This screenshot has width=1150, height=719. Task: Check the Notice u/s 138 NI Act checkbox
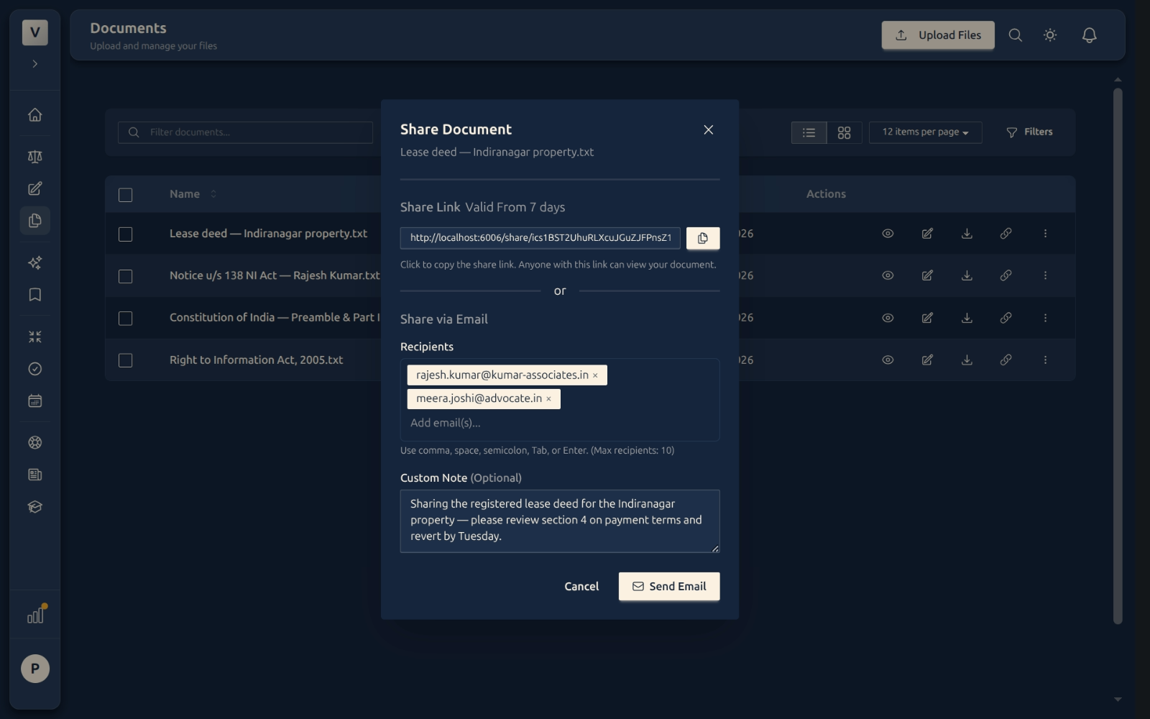click(x=125, y=276)
